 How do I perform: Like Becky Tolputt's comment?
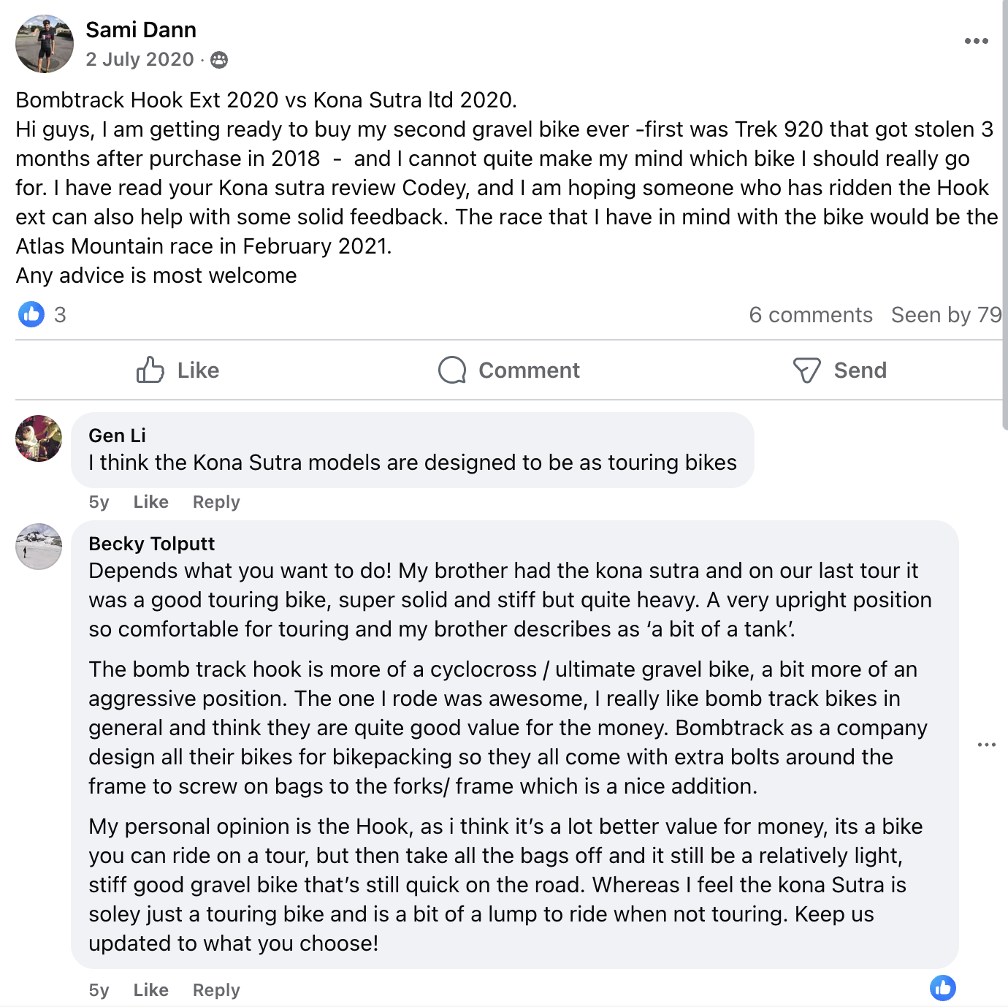tap(150, 990)
